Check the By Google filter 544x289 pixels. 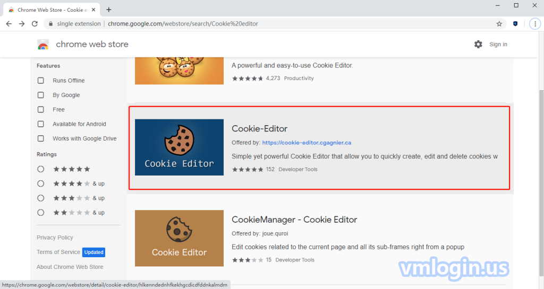tap(41, 95)
